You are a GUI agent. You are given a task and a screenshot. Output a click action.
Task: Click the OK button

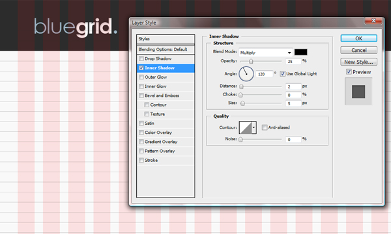359,38
